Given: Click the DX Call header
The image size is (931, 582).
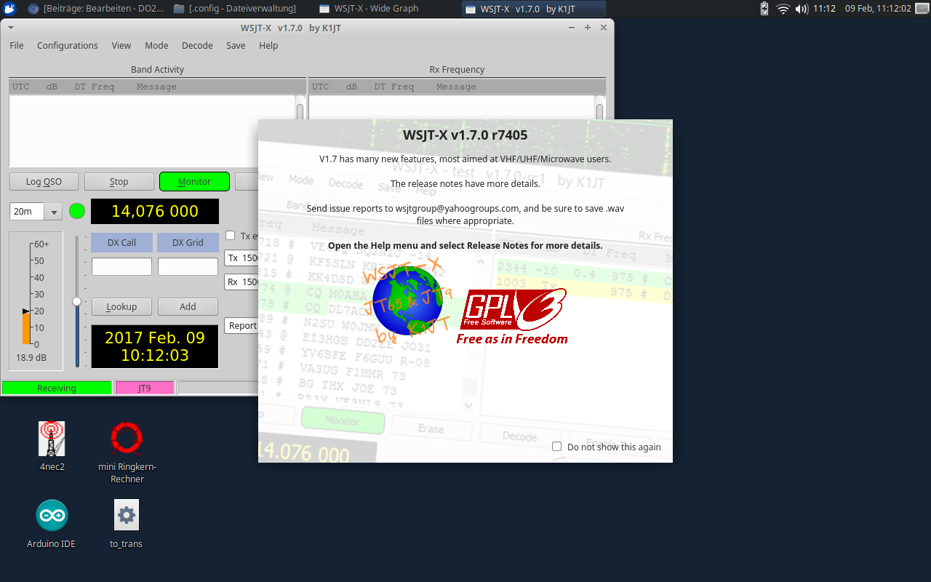Looking at the screenshot, I should (122, 243).
